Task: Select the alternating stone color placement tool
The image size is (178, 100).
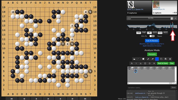Action: tap(134, 59)
